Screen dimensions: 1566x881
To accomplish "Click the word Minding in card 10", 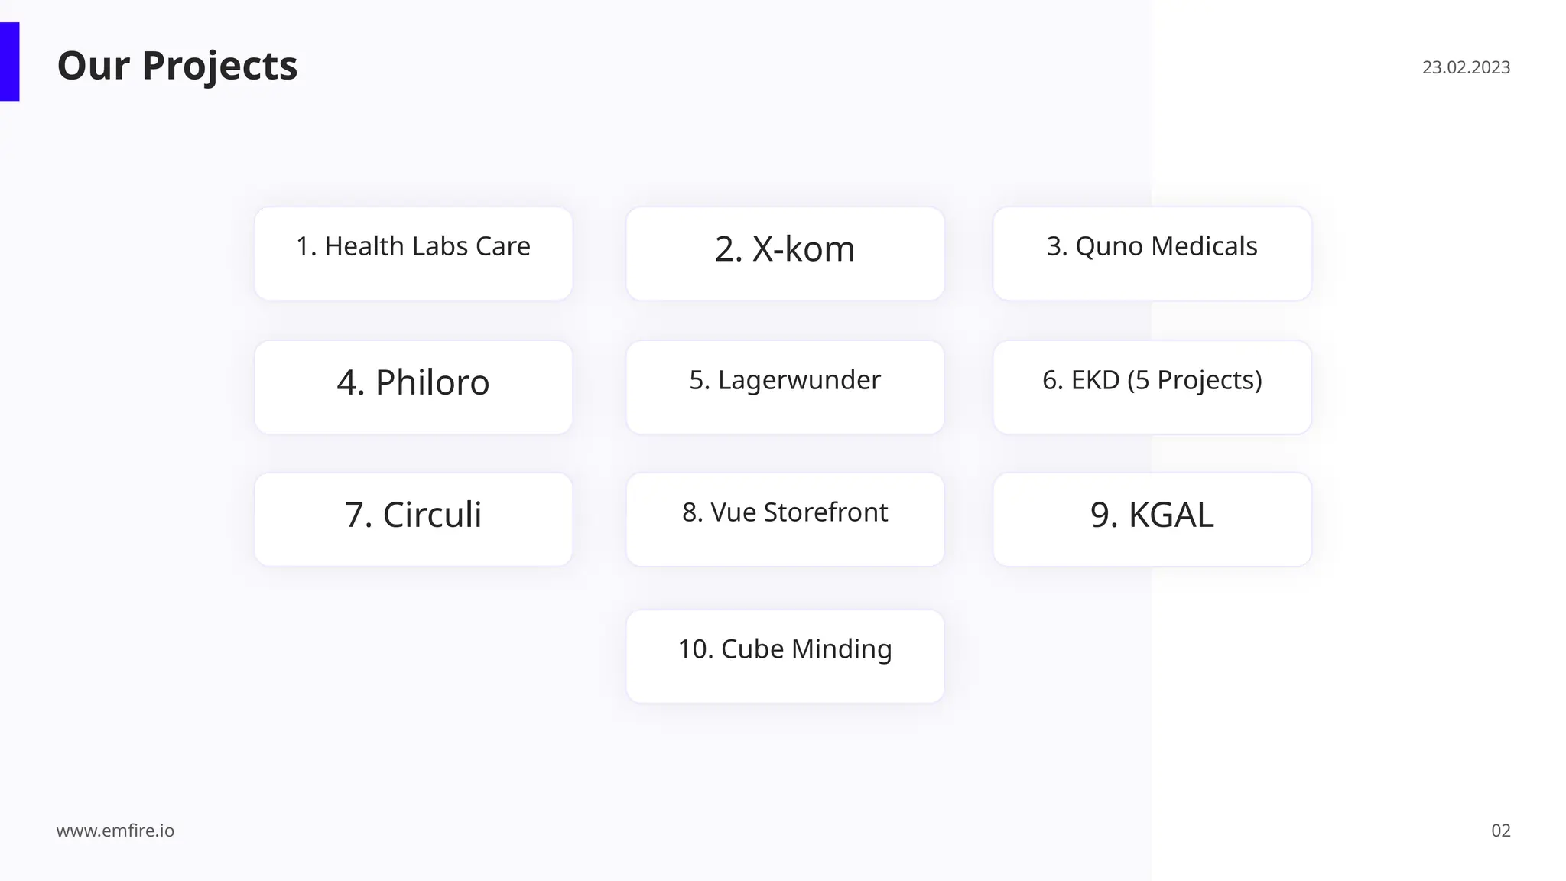I will (841, 649).
